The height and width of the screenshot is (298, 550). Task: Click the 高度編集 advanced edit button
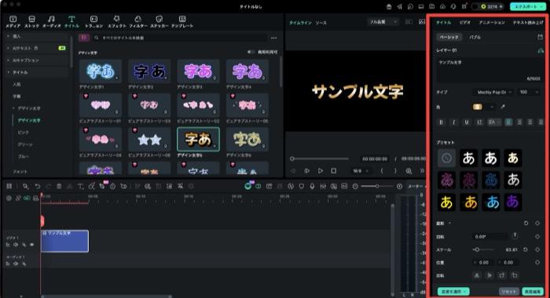[533, 292]
